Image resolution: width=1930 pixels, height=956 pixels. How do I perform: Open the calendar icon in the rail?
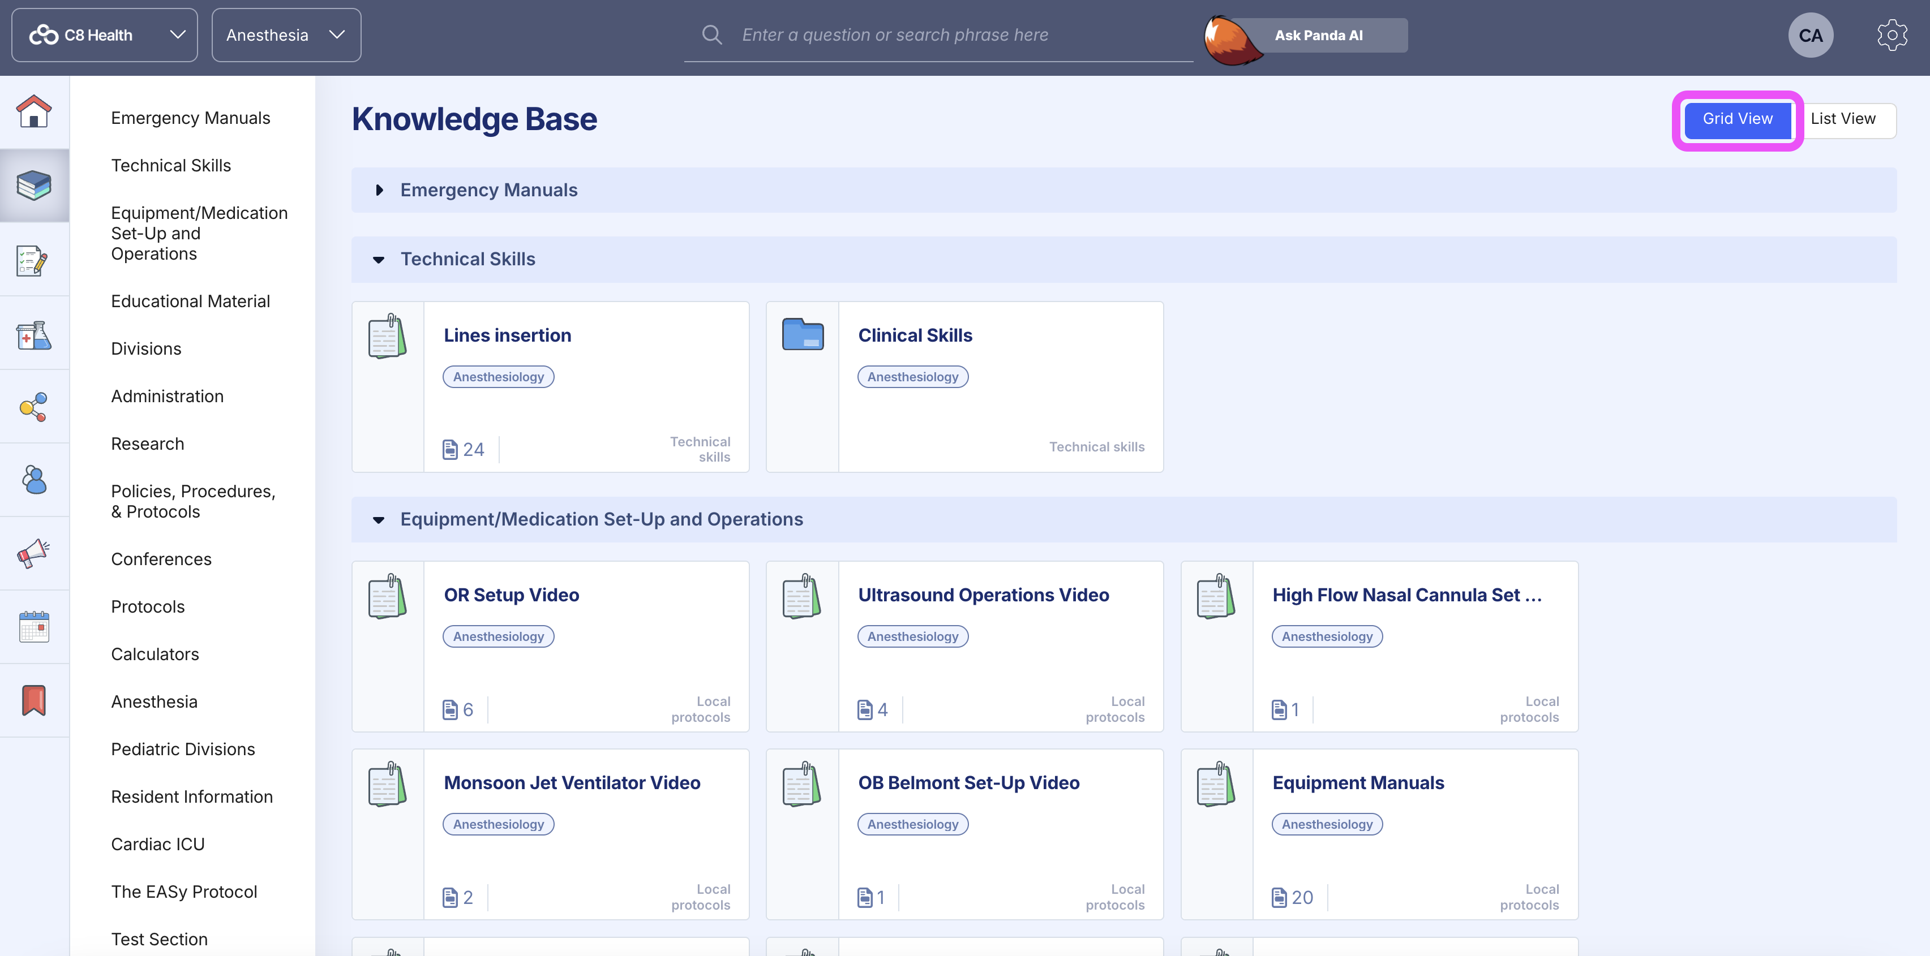[34, 627]
